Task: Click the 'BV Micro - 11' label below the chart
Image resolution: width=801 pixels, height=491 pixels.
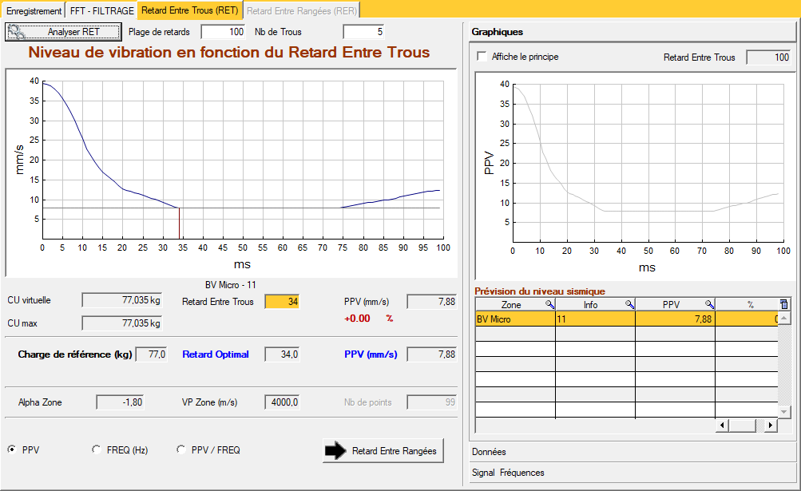Action: pyautogui.click(x=230, y=284)
